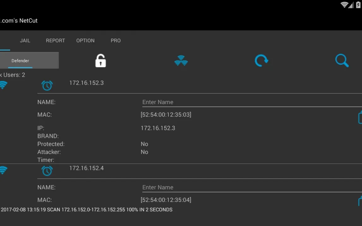The width and height of the screenshot is (362, 226).
Task: Click the multi-WiFi network scan icon
Action: coord(181,61)
